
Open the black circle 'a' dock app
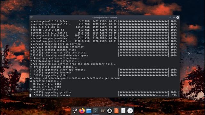pyautogui.click(x=110, y=111)
